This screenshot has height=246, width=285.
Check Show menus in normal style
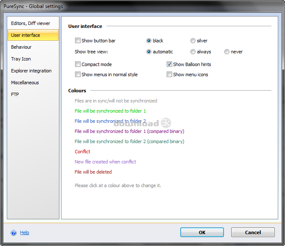78,75
